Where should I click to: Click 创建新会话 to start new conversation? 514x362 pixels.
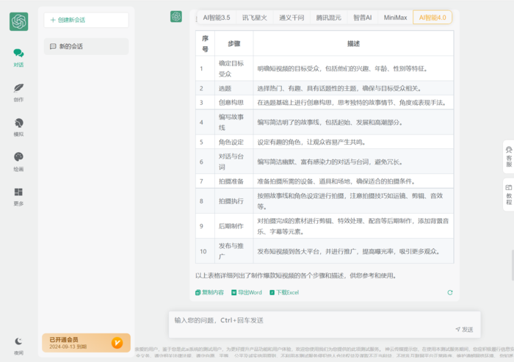click(x=86, y=20)
